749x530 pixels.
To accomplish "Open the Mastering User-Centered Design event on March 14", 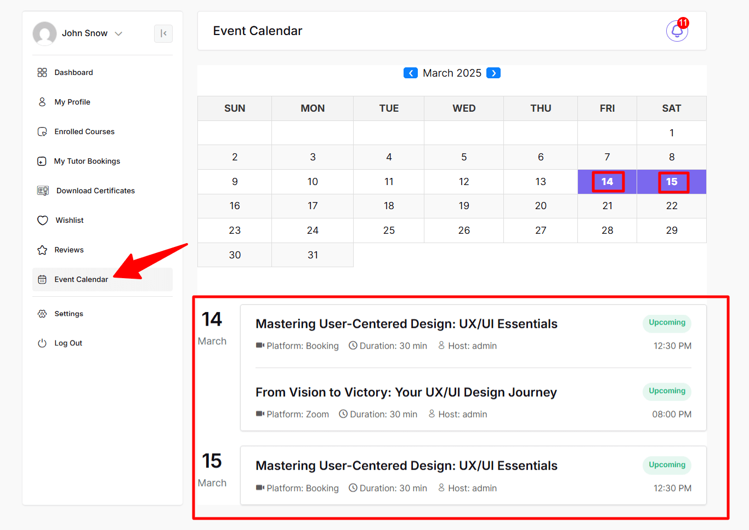I will click(x=406, y=324).
